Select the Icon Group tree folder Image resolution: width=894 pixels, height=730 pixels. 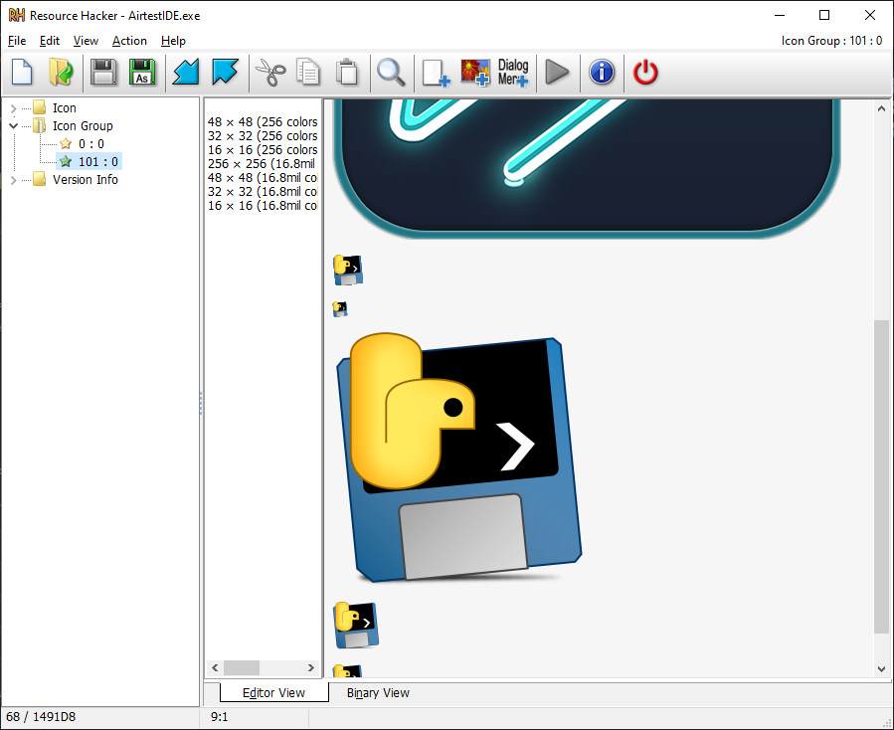point(83,125)
